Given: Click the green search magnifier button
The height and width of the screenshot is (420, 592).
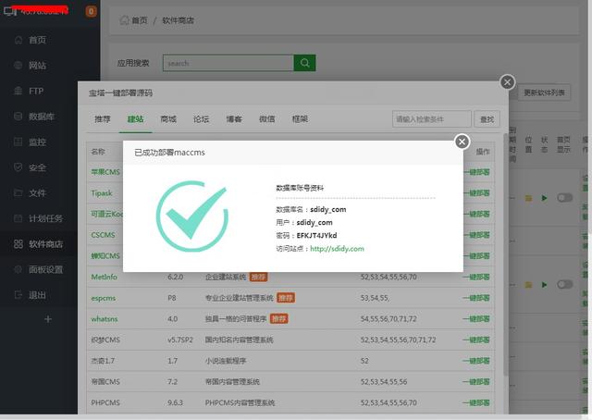Looking at the screenshot, I should [304, 63].
